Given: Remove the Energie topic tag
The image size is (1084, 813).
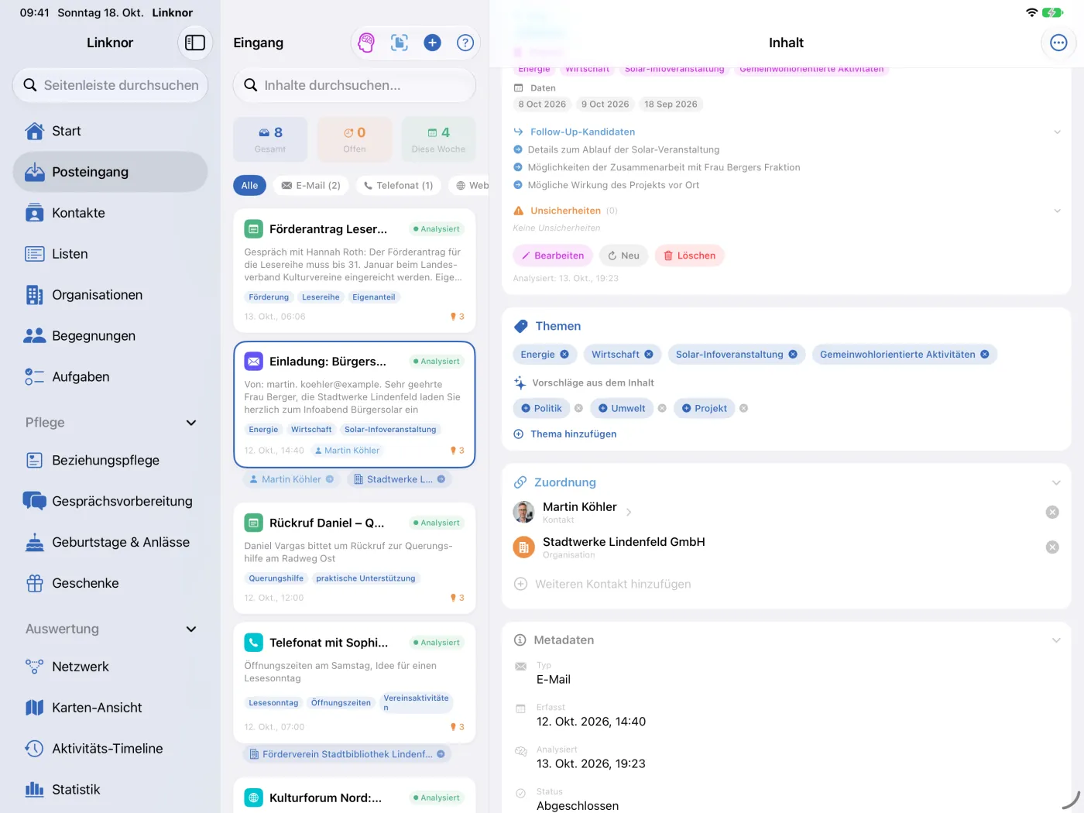Looking at the screenshot, I should coord(564,355).
